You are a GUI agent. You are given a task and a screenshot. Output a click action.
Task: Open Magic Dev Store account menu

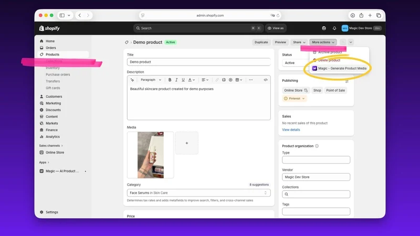361,28
